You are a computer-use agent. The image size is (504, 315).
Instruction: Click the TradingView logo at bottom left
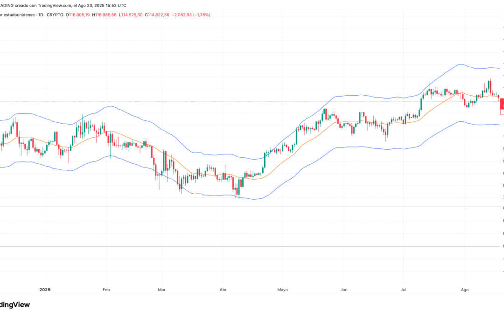tap(15, 305)
